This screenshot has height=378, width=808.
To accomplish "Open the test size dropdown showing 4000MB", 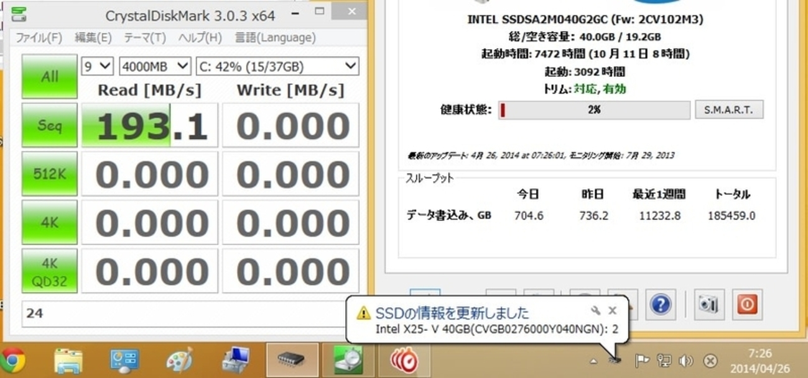I will pyautogui.click(x=155, y=65).
